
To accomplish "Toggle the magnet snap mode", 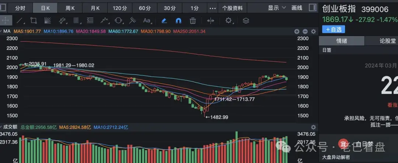I will [178, 21].
